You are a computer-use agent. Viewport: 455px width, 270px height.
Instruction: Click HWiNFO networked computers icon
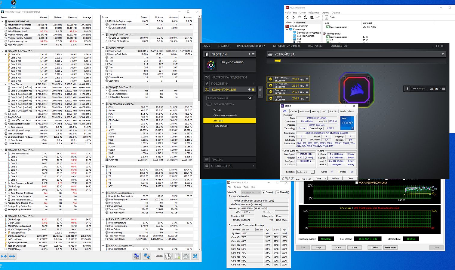tap(146, 256)
